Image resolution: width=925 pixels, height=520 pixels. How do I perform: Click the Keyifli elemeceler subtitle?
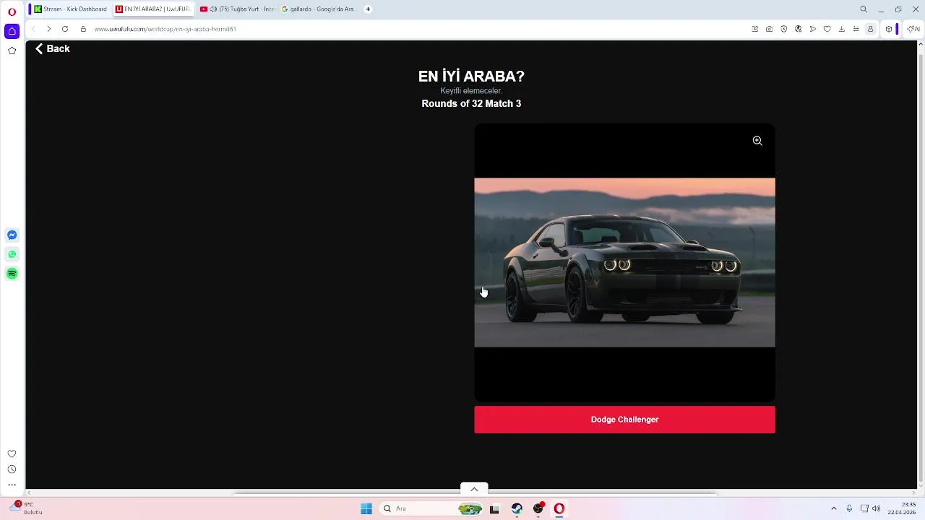(471, 91)
